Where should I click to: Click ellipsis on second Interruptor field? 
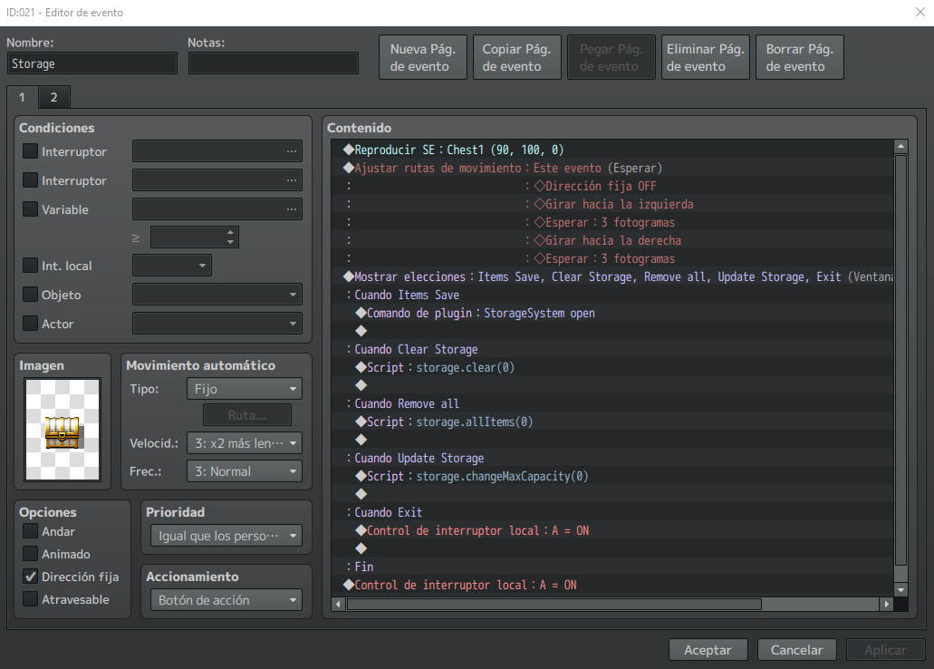[292, 180]
